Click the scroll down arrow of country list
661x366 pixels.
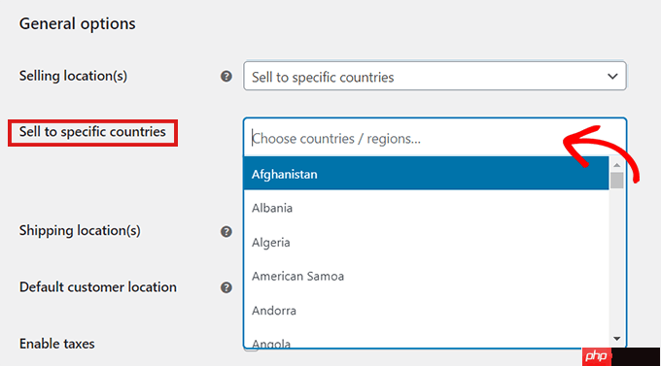[x=616, y=339]
